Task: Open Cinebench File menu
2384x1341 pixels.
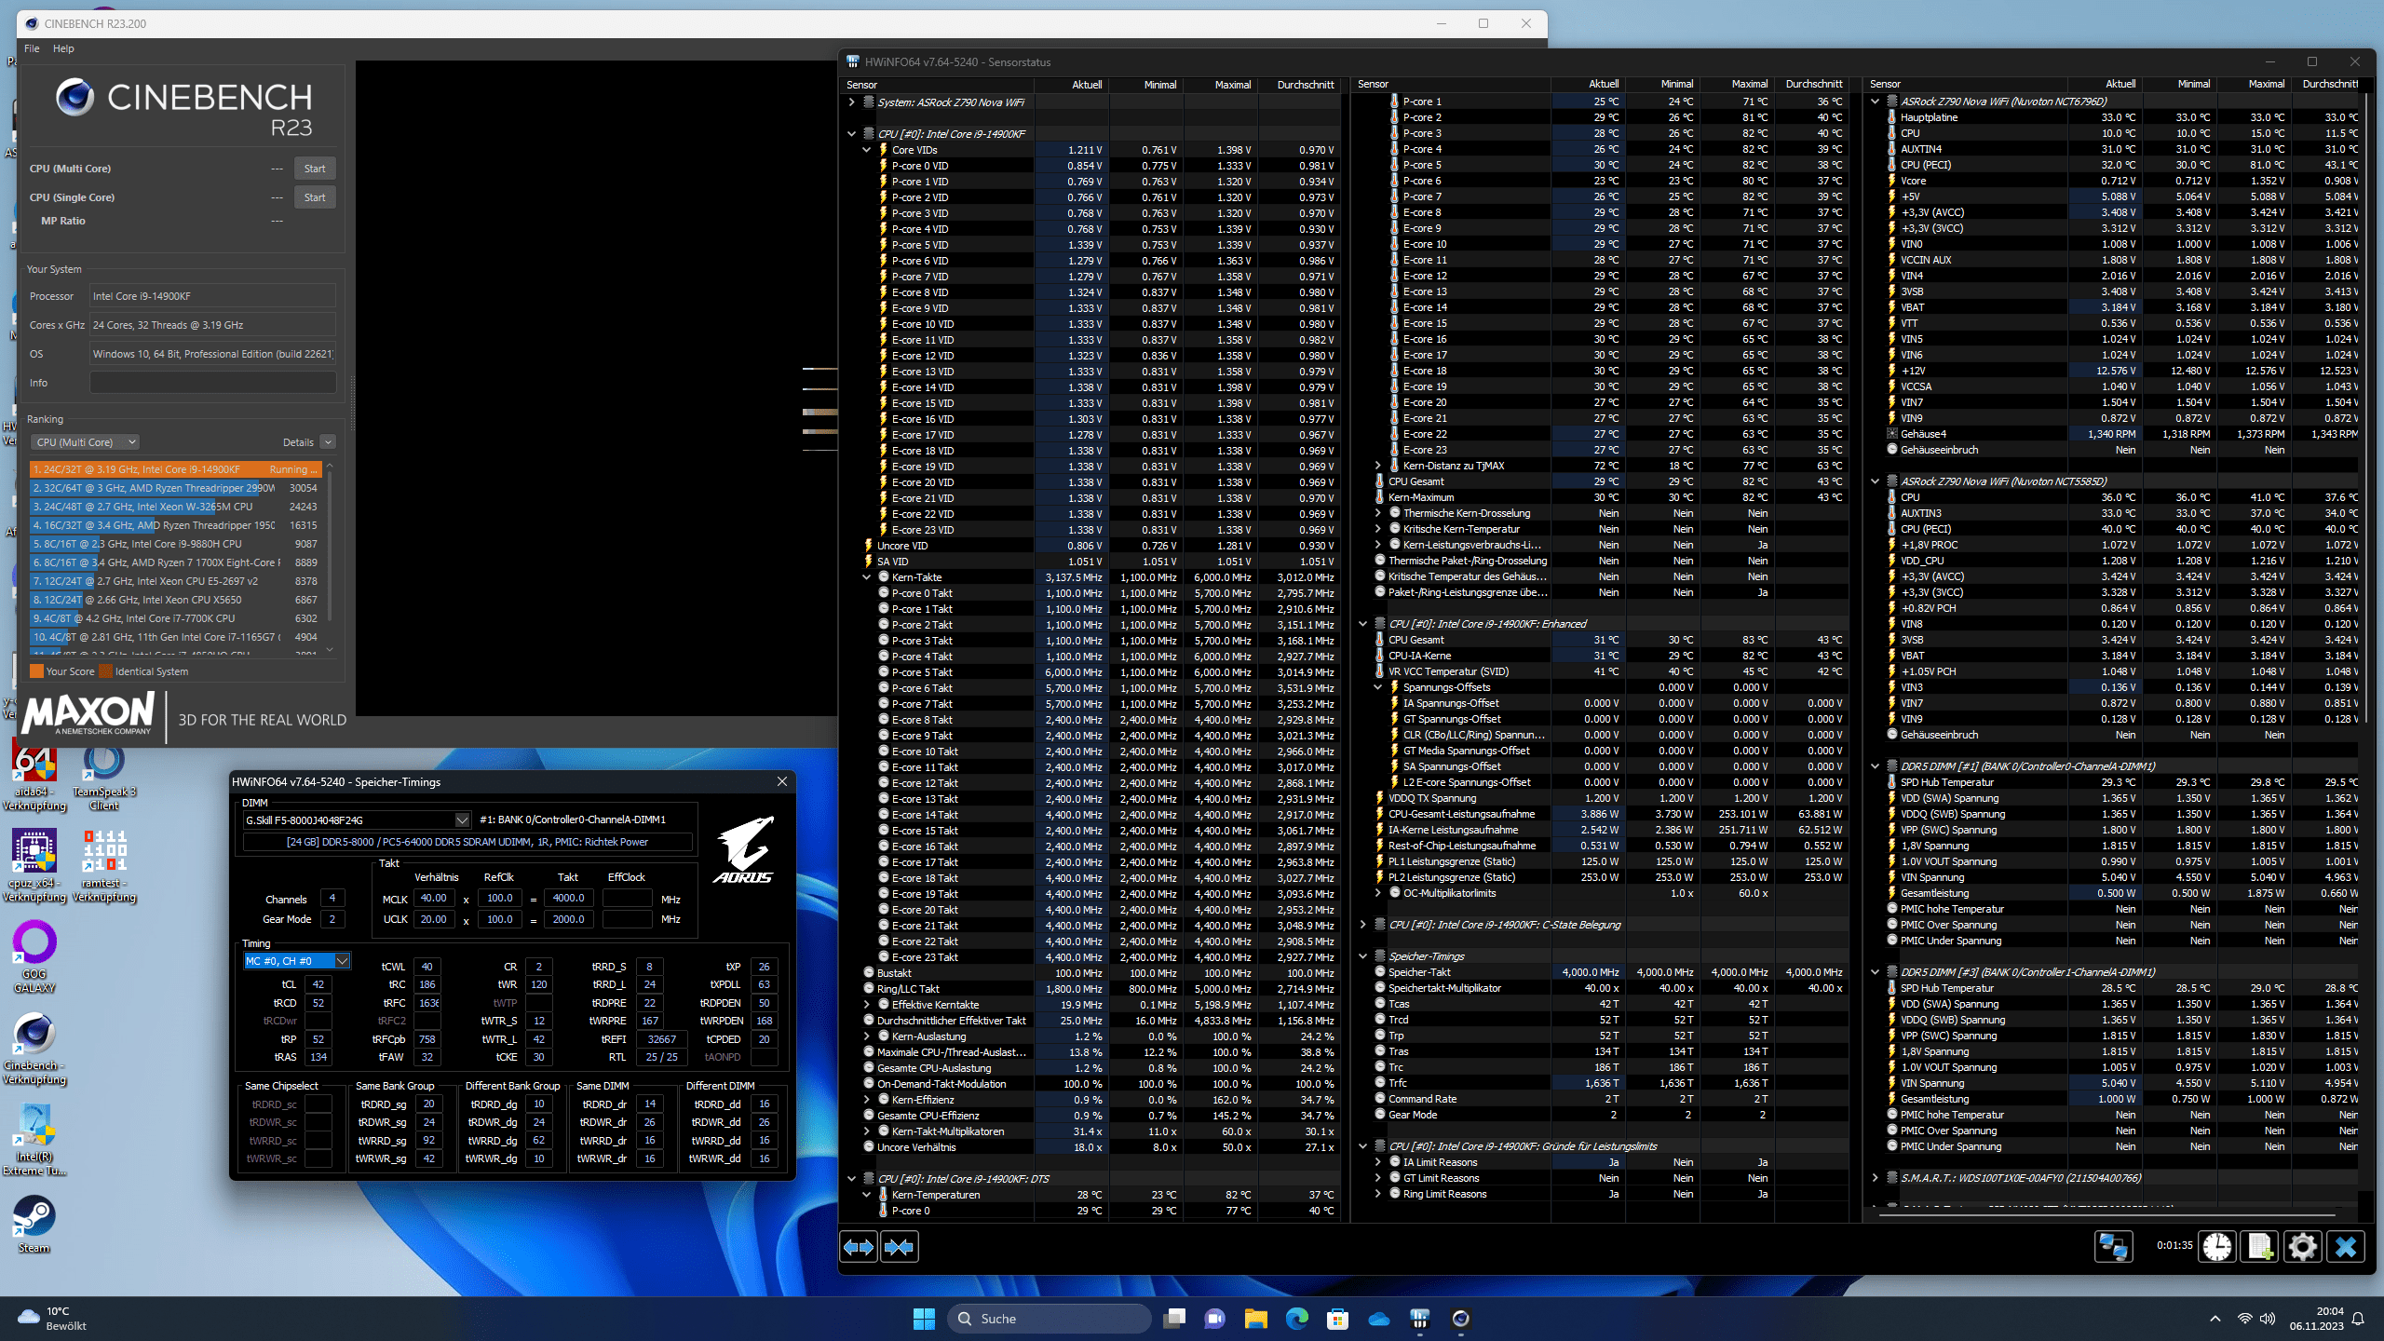Action: [x=32, y=48]
